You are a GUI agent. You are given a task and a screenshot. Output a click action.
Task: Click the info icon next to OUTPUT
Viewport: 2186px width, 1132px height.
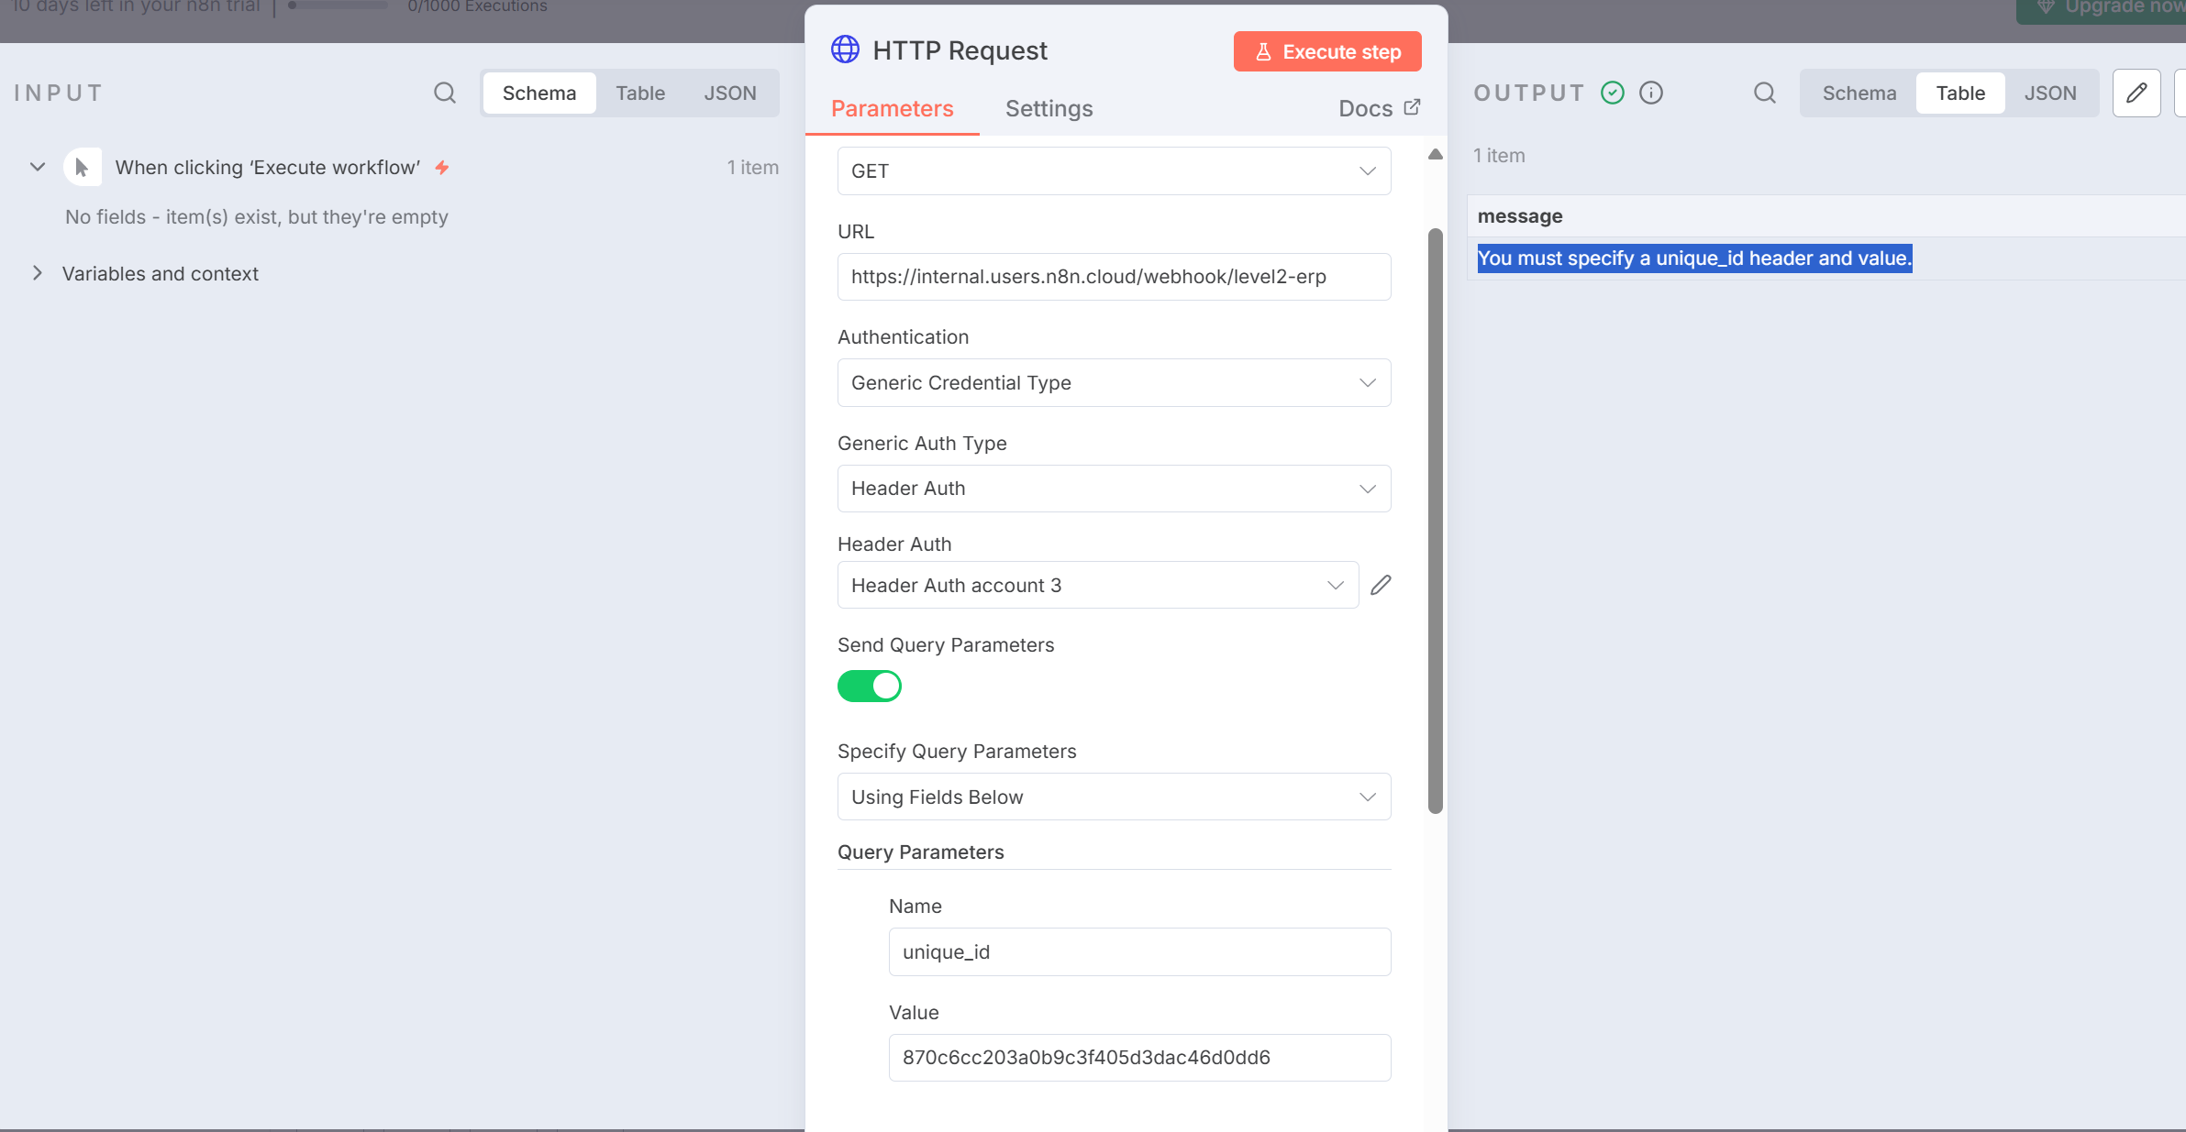click(1650, 92)
